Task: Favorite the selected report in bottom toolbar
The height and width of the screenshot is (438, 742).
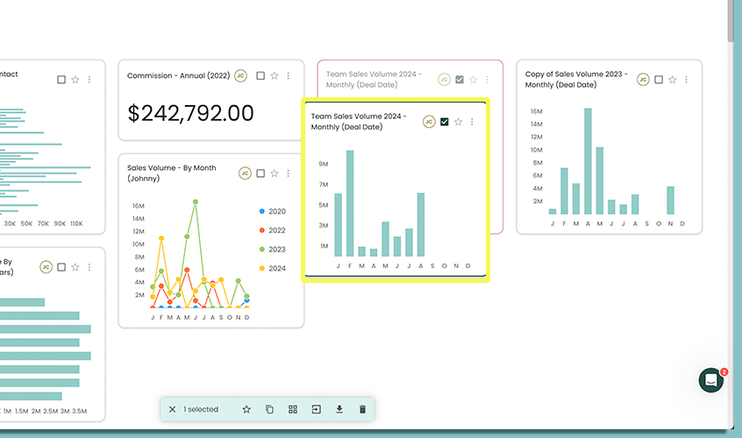Action: pyautogui.click(x=246, y=409)
